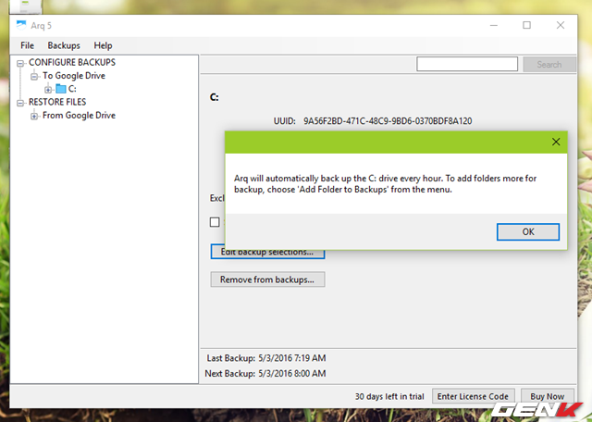Collapse the To Google Drive node
This screenshot has height=422, width=592.
point(34,76)
